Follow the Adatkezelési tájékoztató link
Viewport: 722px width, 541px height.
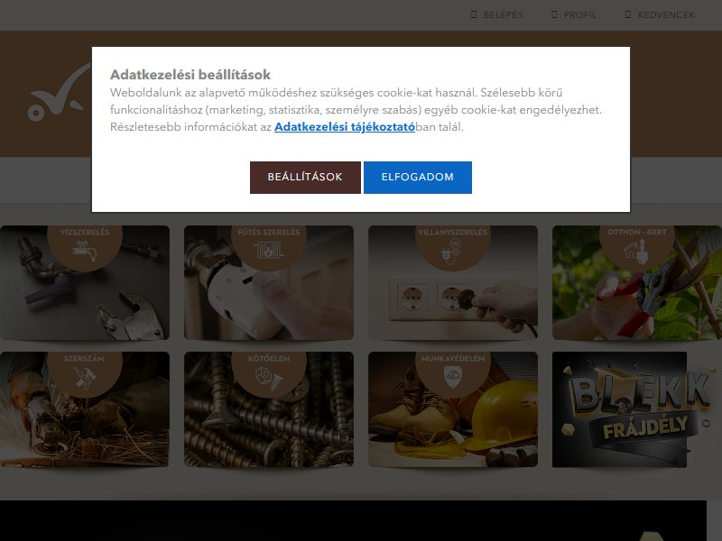(x=345, y=127)
